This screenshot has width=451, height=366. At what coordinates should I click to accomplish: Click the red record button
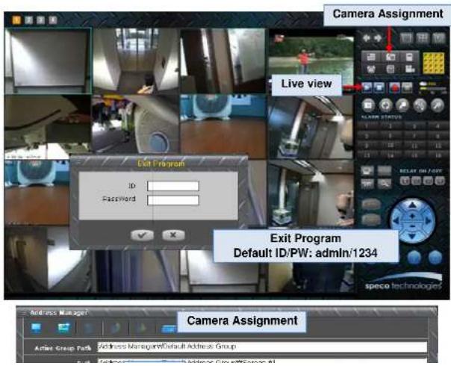(394, 87)
